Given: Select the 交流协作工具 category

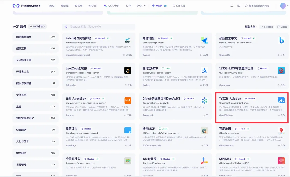Looking at the screenshot, I should click(x=35, y=60).
